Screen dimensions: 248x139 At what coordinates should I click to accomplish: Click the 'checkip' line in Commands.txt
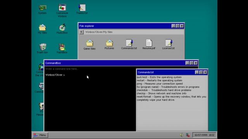(x=162, y=93)
